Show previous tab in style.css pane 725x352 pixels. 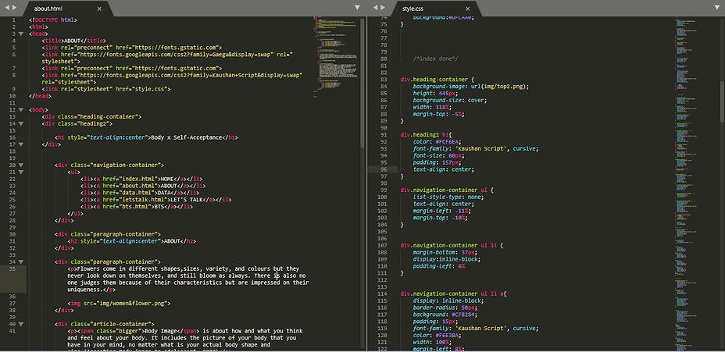[x=376, y=7]
